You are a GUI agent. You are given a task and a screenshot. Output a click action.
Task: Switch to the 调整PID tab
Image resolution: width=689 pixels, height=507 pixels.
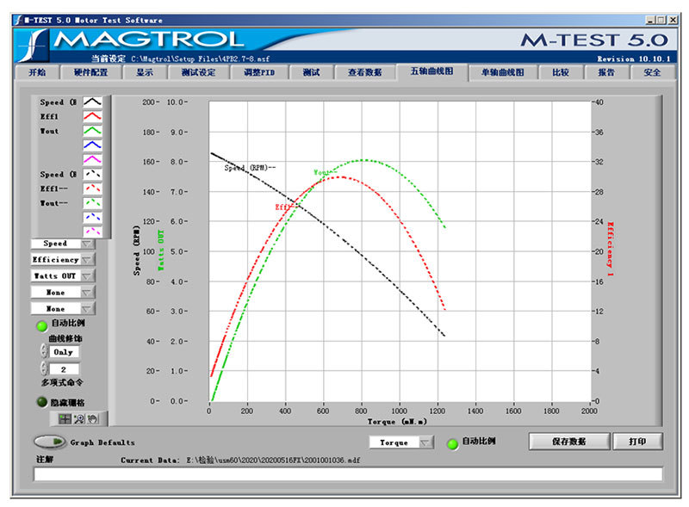[259, 72]
